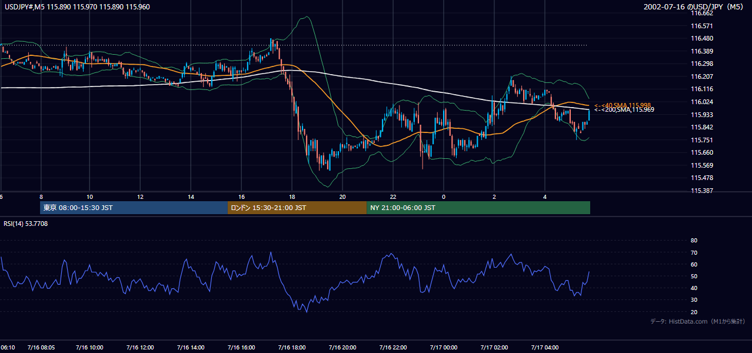Click hour marker 14 under price chart
Image resolution: width=752 pixels, height=353 pixels.
(x=191, y=197)
